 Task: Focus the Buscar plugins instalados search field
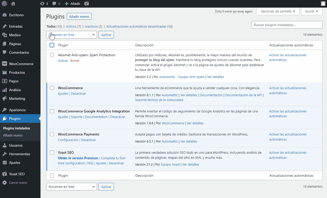(287, 25)
